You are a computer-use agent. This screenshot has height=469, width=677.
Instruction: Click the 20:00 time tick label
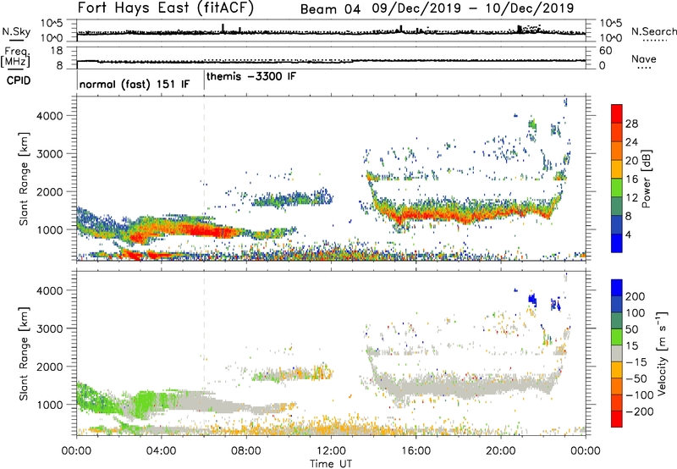coord(501,451)
